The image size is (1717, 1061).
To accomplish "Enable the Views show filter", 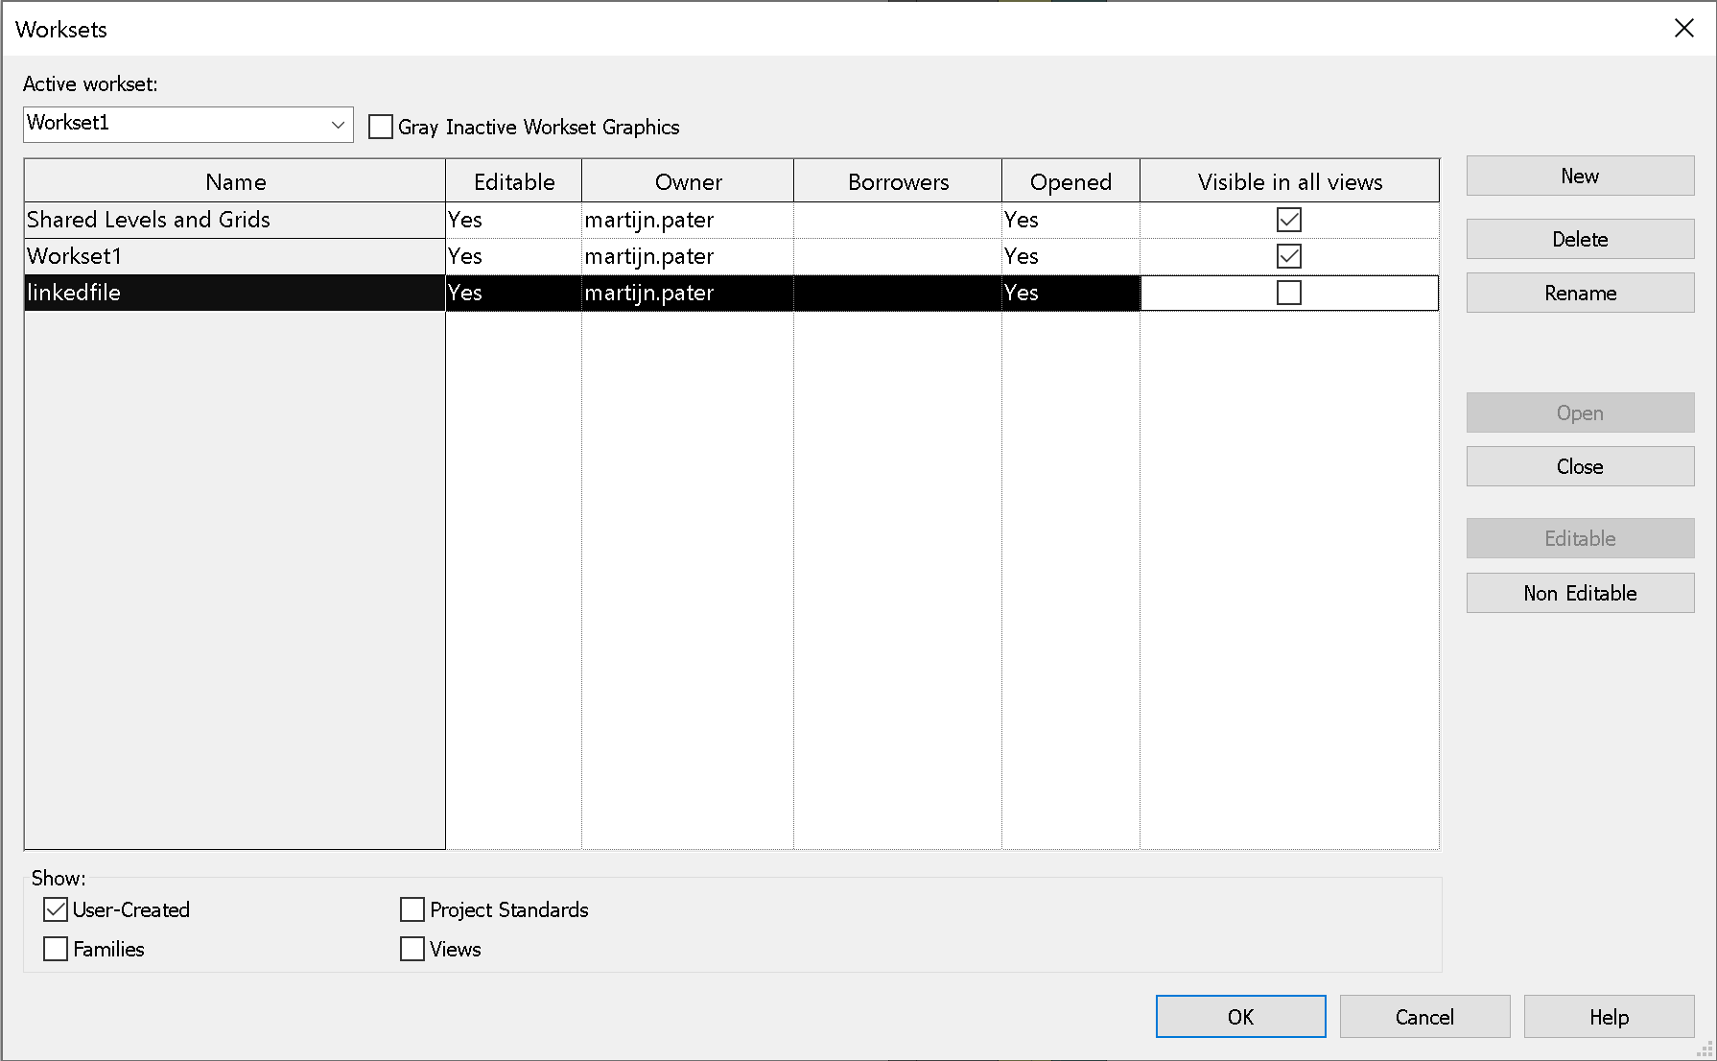I will coord(412,949).
